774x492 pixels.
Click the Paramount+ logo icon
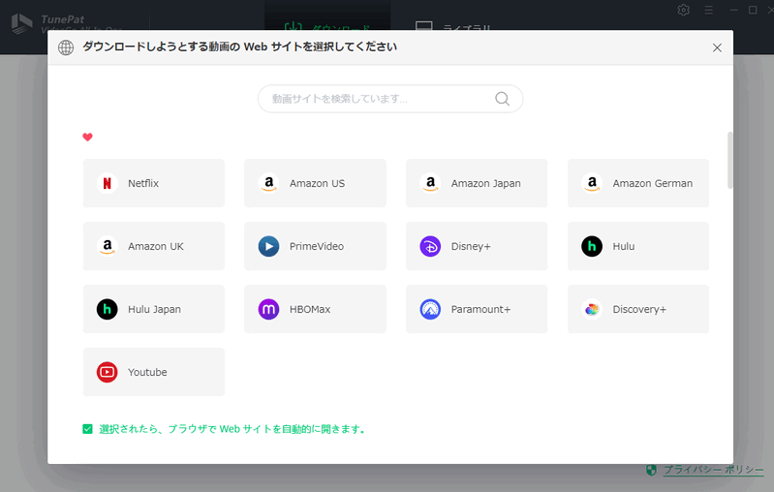point(430,309)
